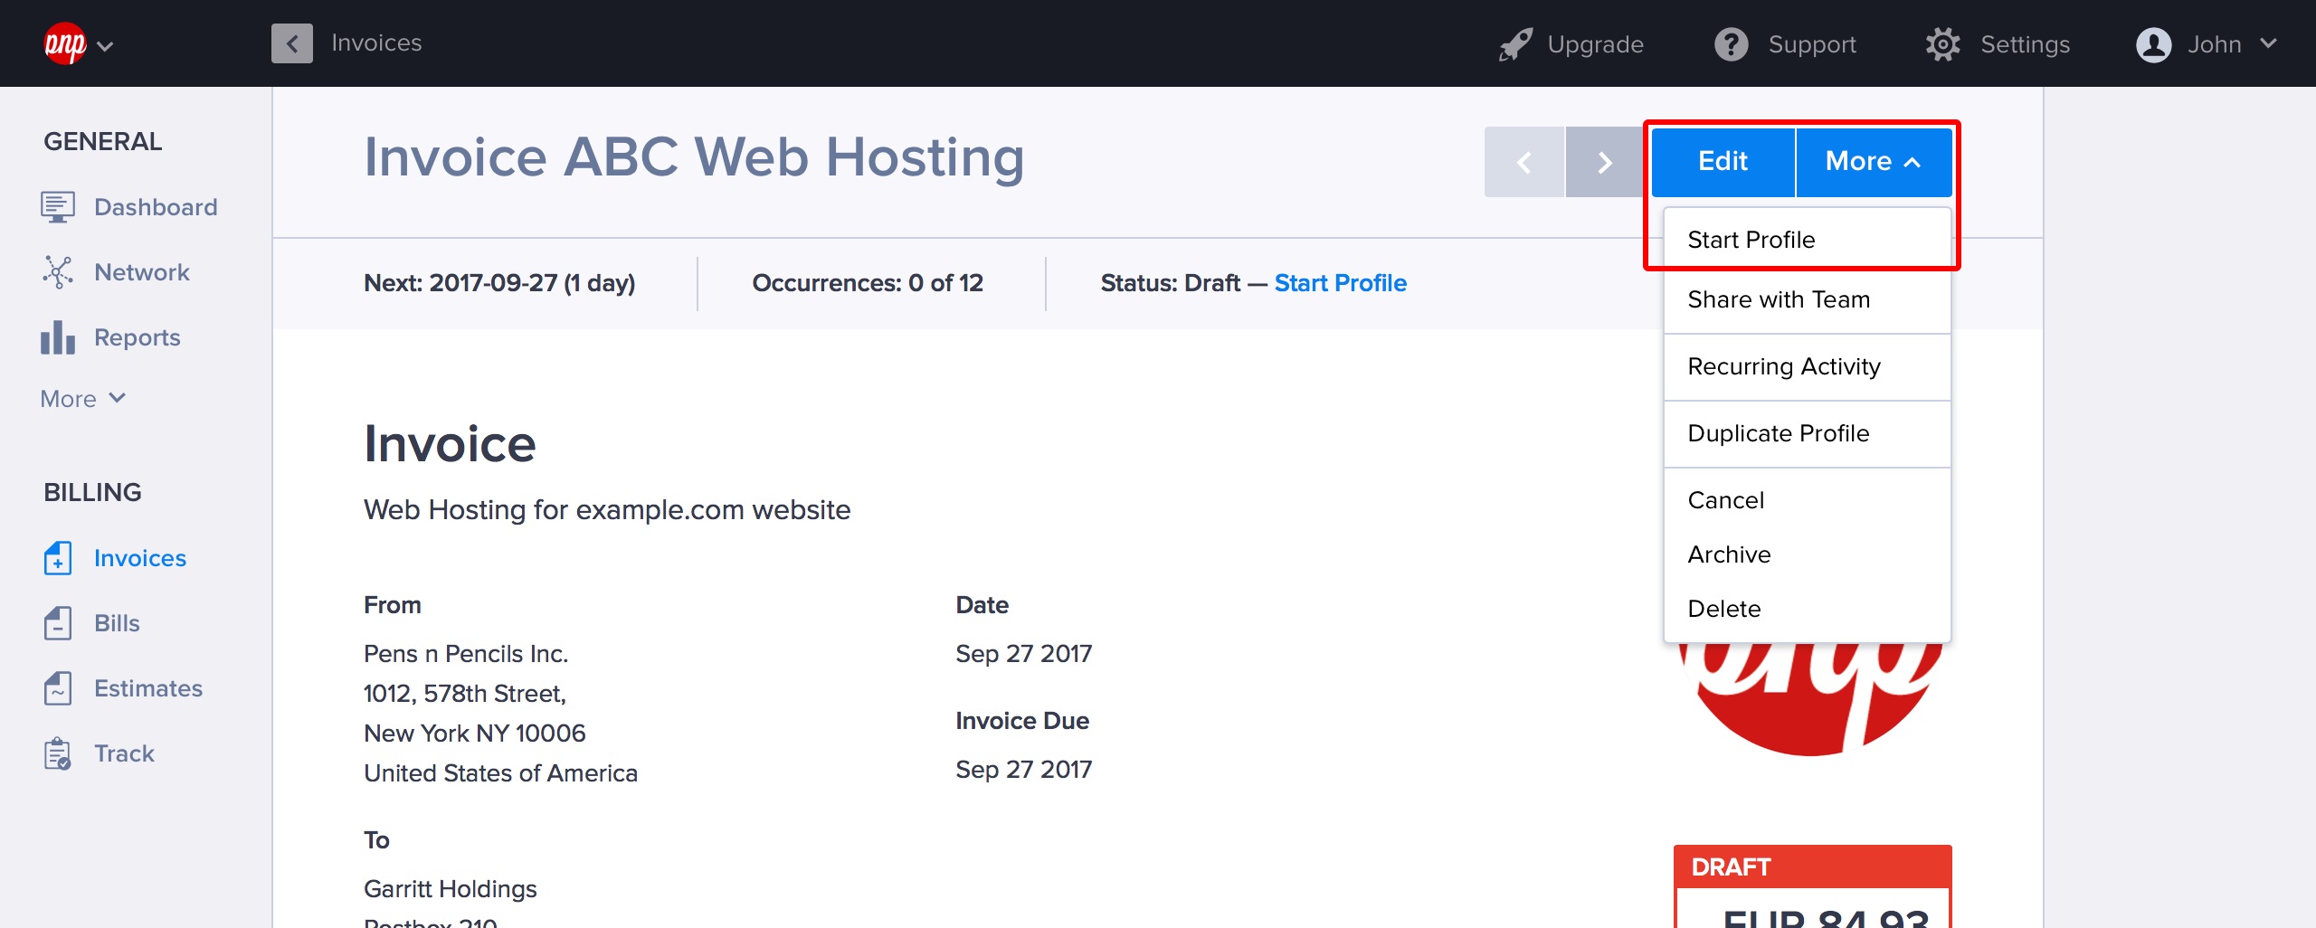The image size is (2316, 928).
Task: Click the Upgrade rocket icon
Action: [1515, 44]
